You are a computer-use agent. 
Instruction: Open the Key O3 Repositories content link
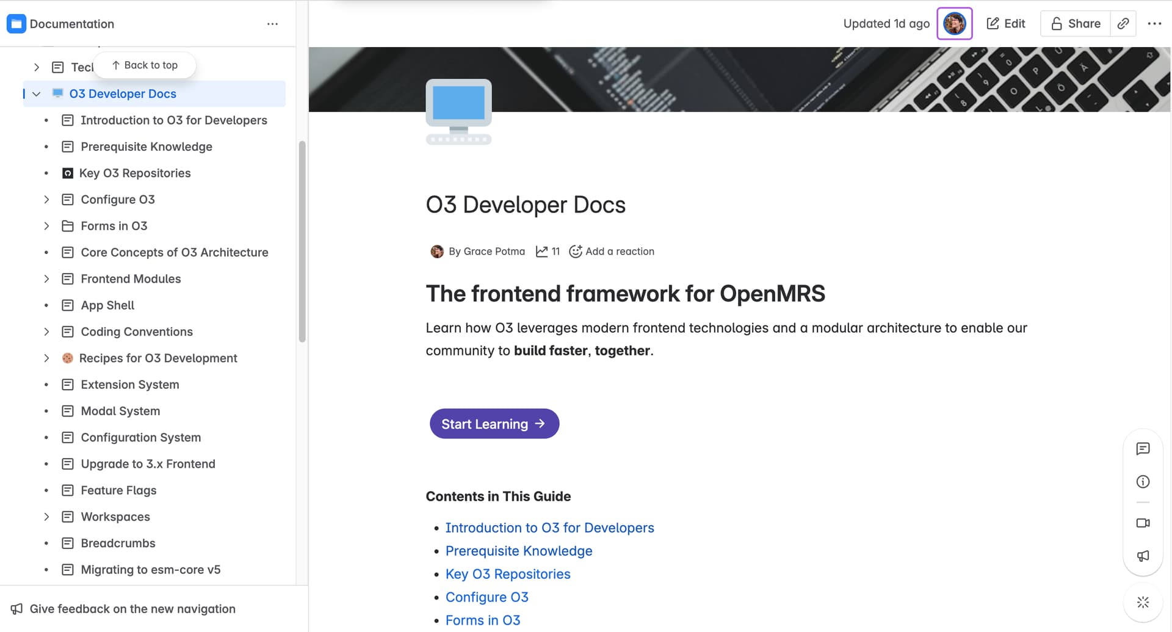coord(508,574)
